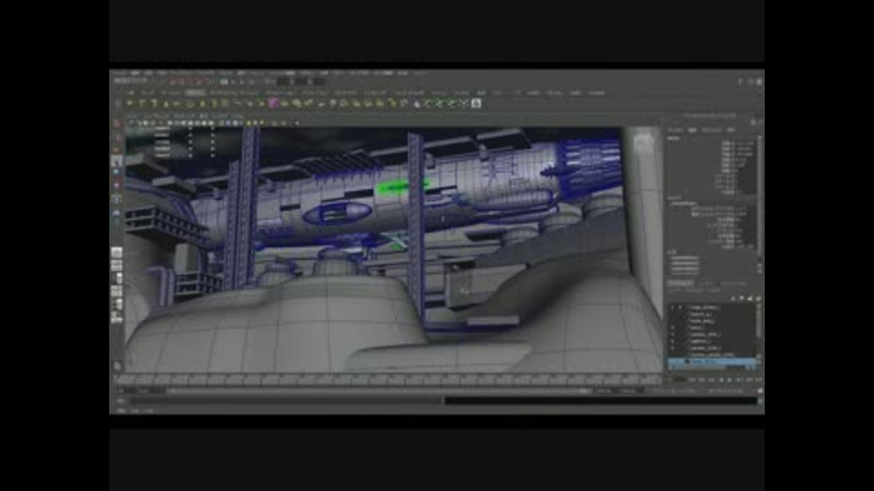This screenshot has width=874, height=491.
Task: Select the blue highlighted layer row
Action: coord(712,362)
